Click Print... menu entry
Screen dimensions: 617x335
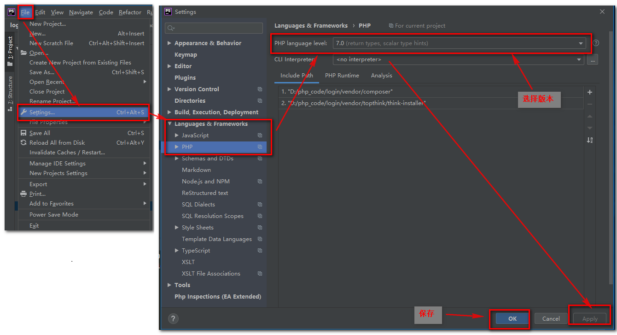tap(83, 194)
